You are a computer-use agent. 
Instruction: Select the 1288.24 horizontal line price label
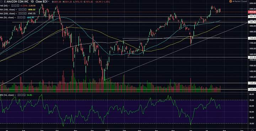(x=252, y=89)
